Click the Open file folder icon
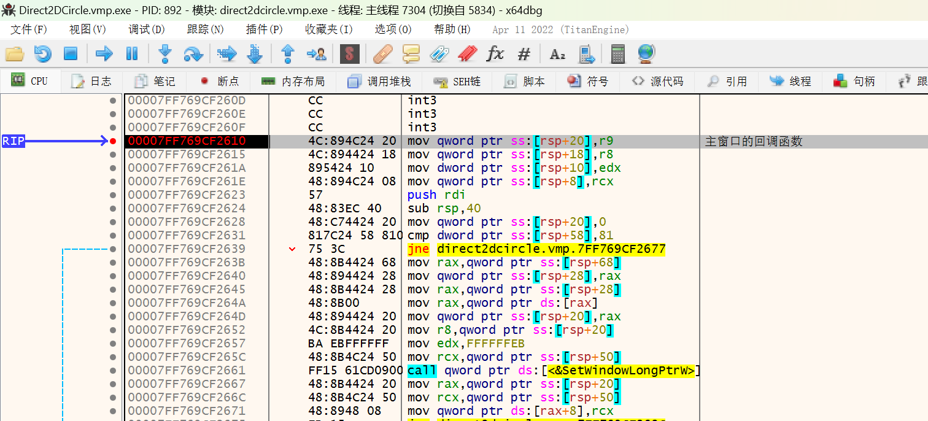Viewport: 928px width, 421px height. point(14,54)
